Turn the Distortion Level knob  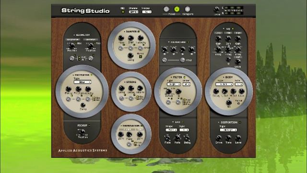(x=238, y=138)
